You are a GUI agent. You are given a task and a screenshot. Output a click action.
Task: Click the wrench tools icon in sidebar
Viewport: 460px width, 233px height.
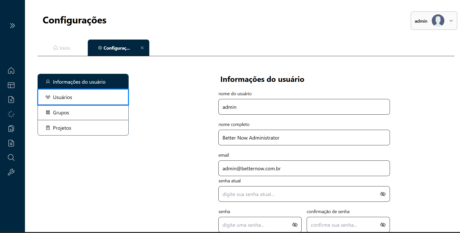(11, 172)
